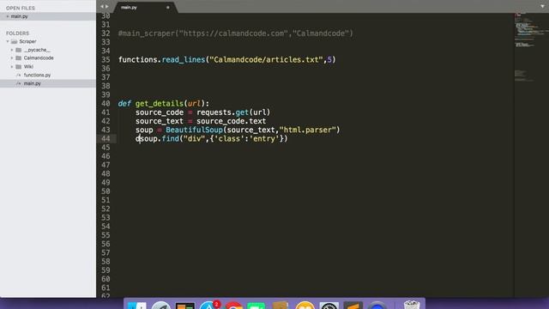Select the Scraper folder name

tap(27, 41)
